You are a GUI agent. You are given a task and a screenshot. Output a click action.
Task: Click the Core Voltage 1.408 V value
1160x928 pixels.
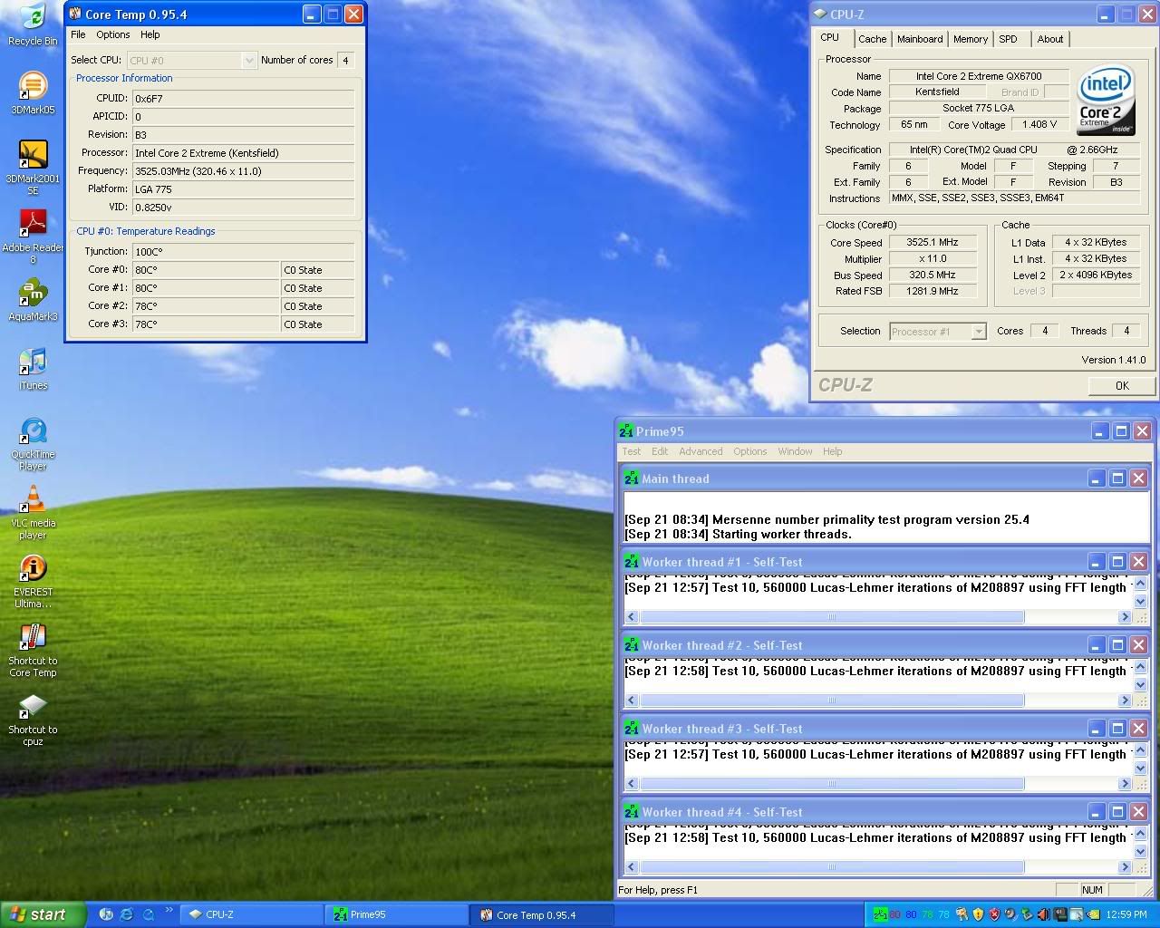(x=1039, y=125)
